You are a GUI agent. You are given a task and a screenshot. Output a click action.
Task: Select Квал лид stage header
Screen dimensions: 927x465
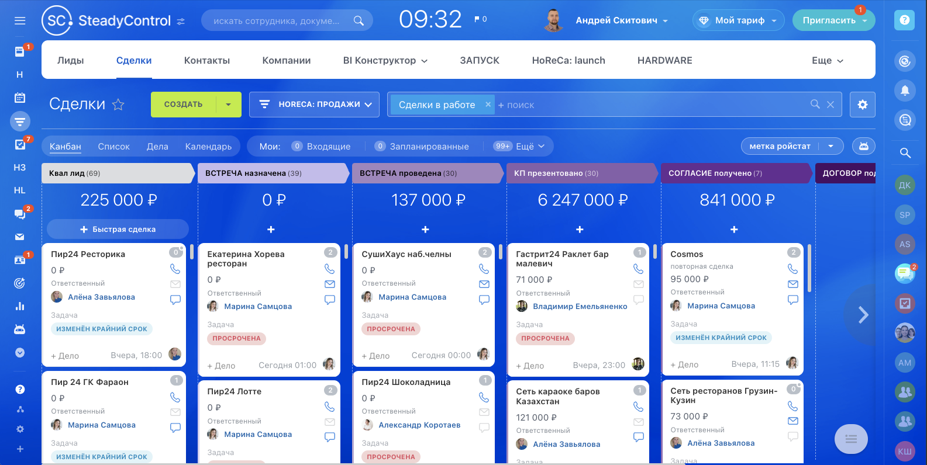point(117,173)
